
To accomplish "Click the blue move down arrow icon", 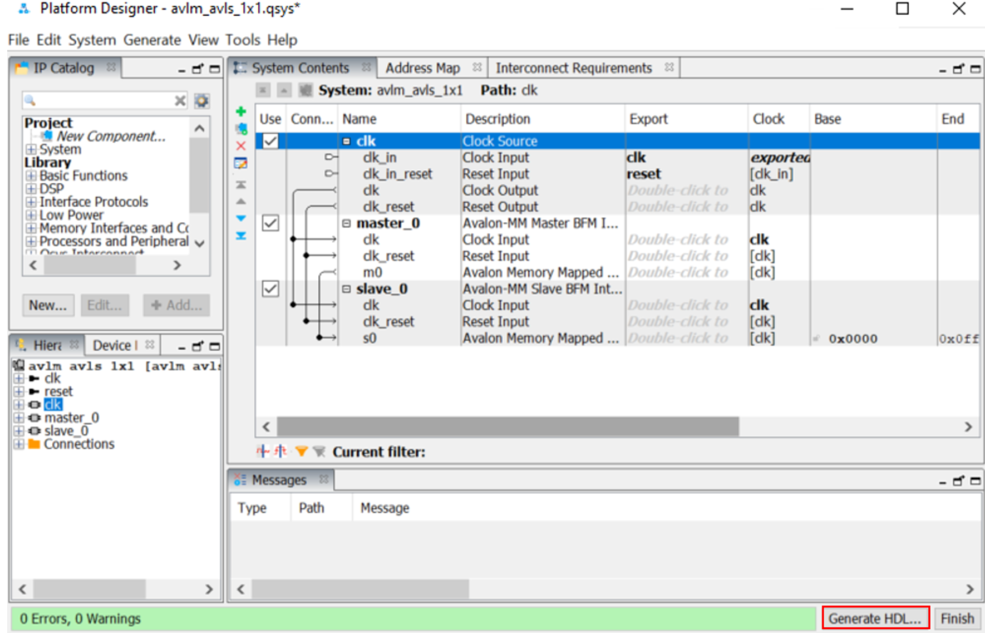I will coord(241,218).
